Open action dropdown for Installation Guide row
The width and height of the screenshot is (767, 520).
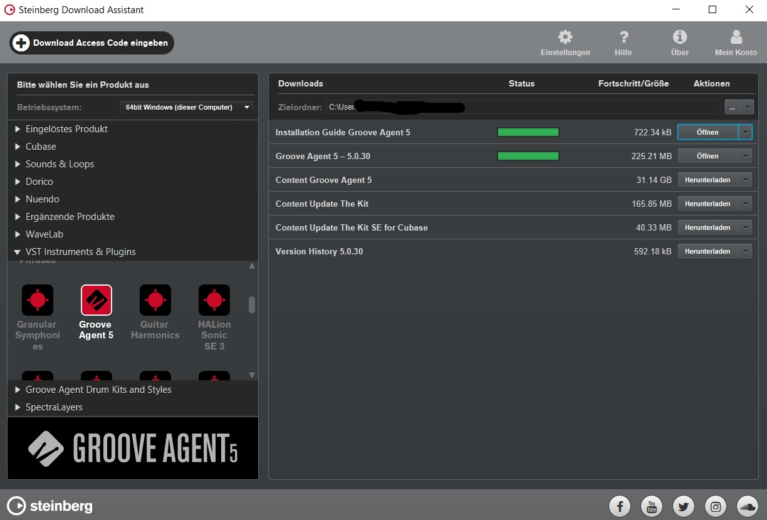(x=745, y=132)
